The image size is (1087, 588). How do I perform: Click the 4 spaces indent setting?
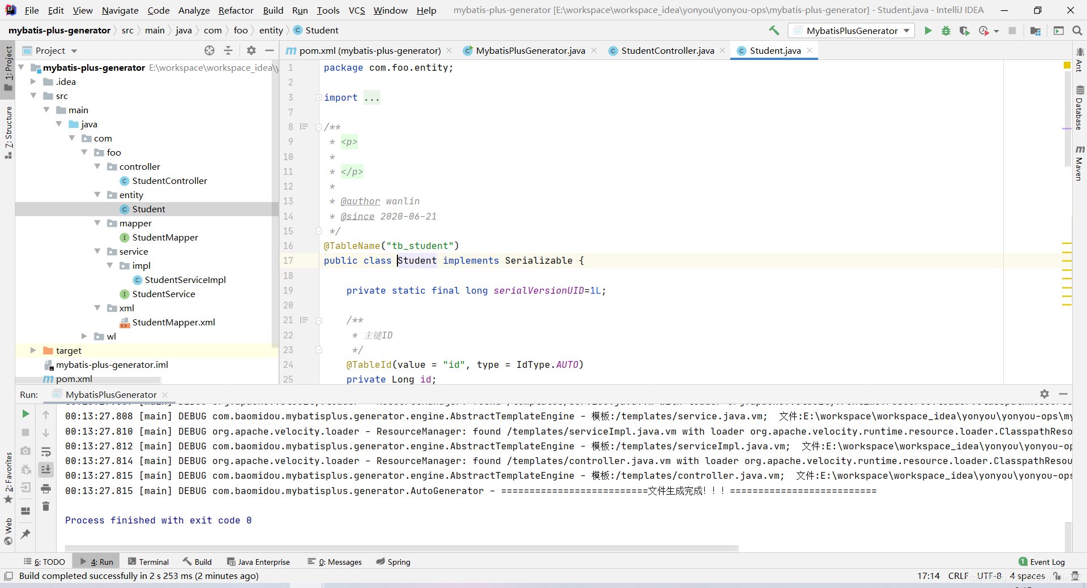tap(1027, 576)
